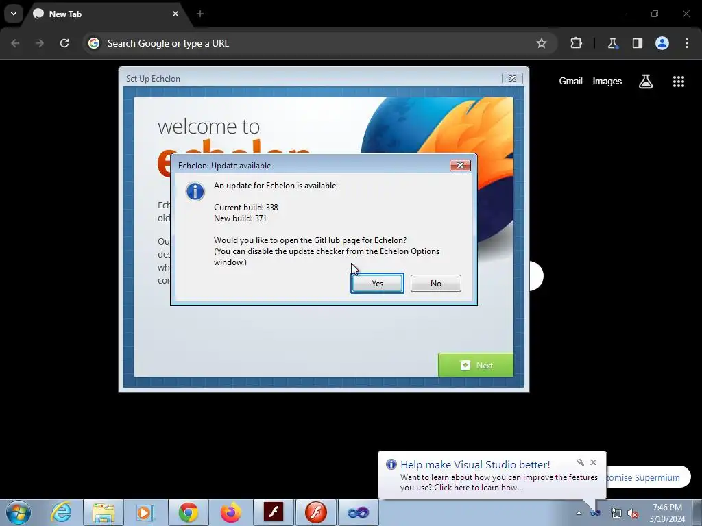Decline the update with No button
Image resolution: width=702 pixels, height=526 pixels.
435,283
